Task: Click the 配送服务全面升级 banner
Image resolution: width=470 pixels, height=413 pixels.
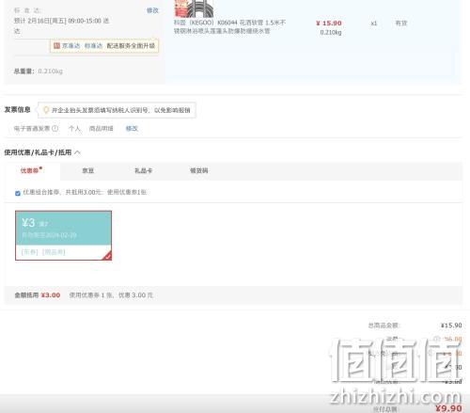Action: coord(131,46)
